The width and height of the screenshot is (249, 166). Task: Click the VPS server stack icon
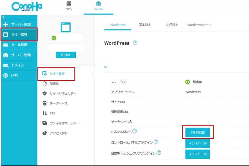click(69, 3)
